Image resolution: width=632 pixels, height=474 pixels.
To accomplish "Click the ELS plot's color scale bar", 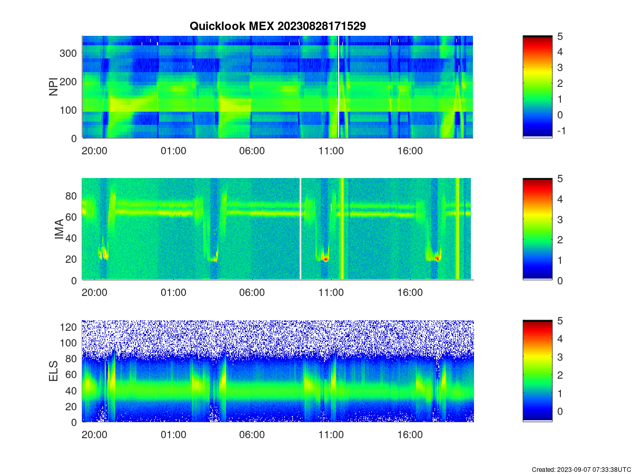I will (x=537, y=371).
